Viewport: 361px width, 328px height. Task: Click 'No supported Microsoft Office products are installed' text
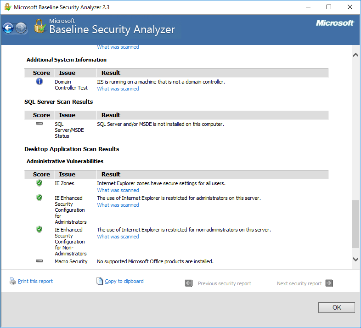click(x=155, y=262)
